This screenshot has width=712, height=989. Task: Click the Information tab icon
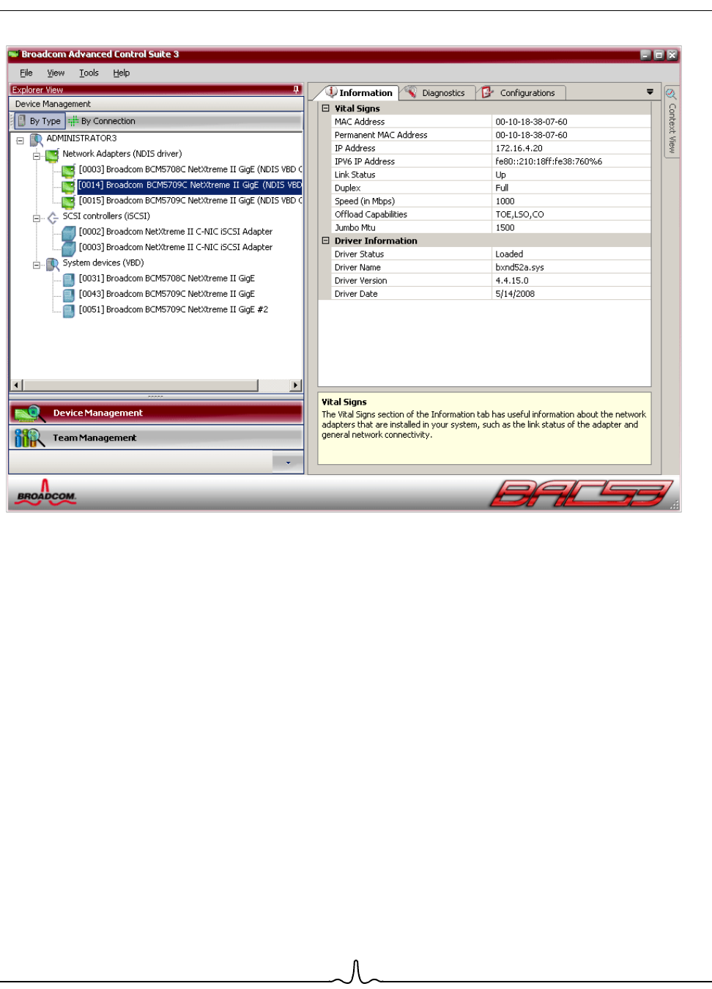(331, 92)
